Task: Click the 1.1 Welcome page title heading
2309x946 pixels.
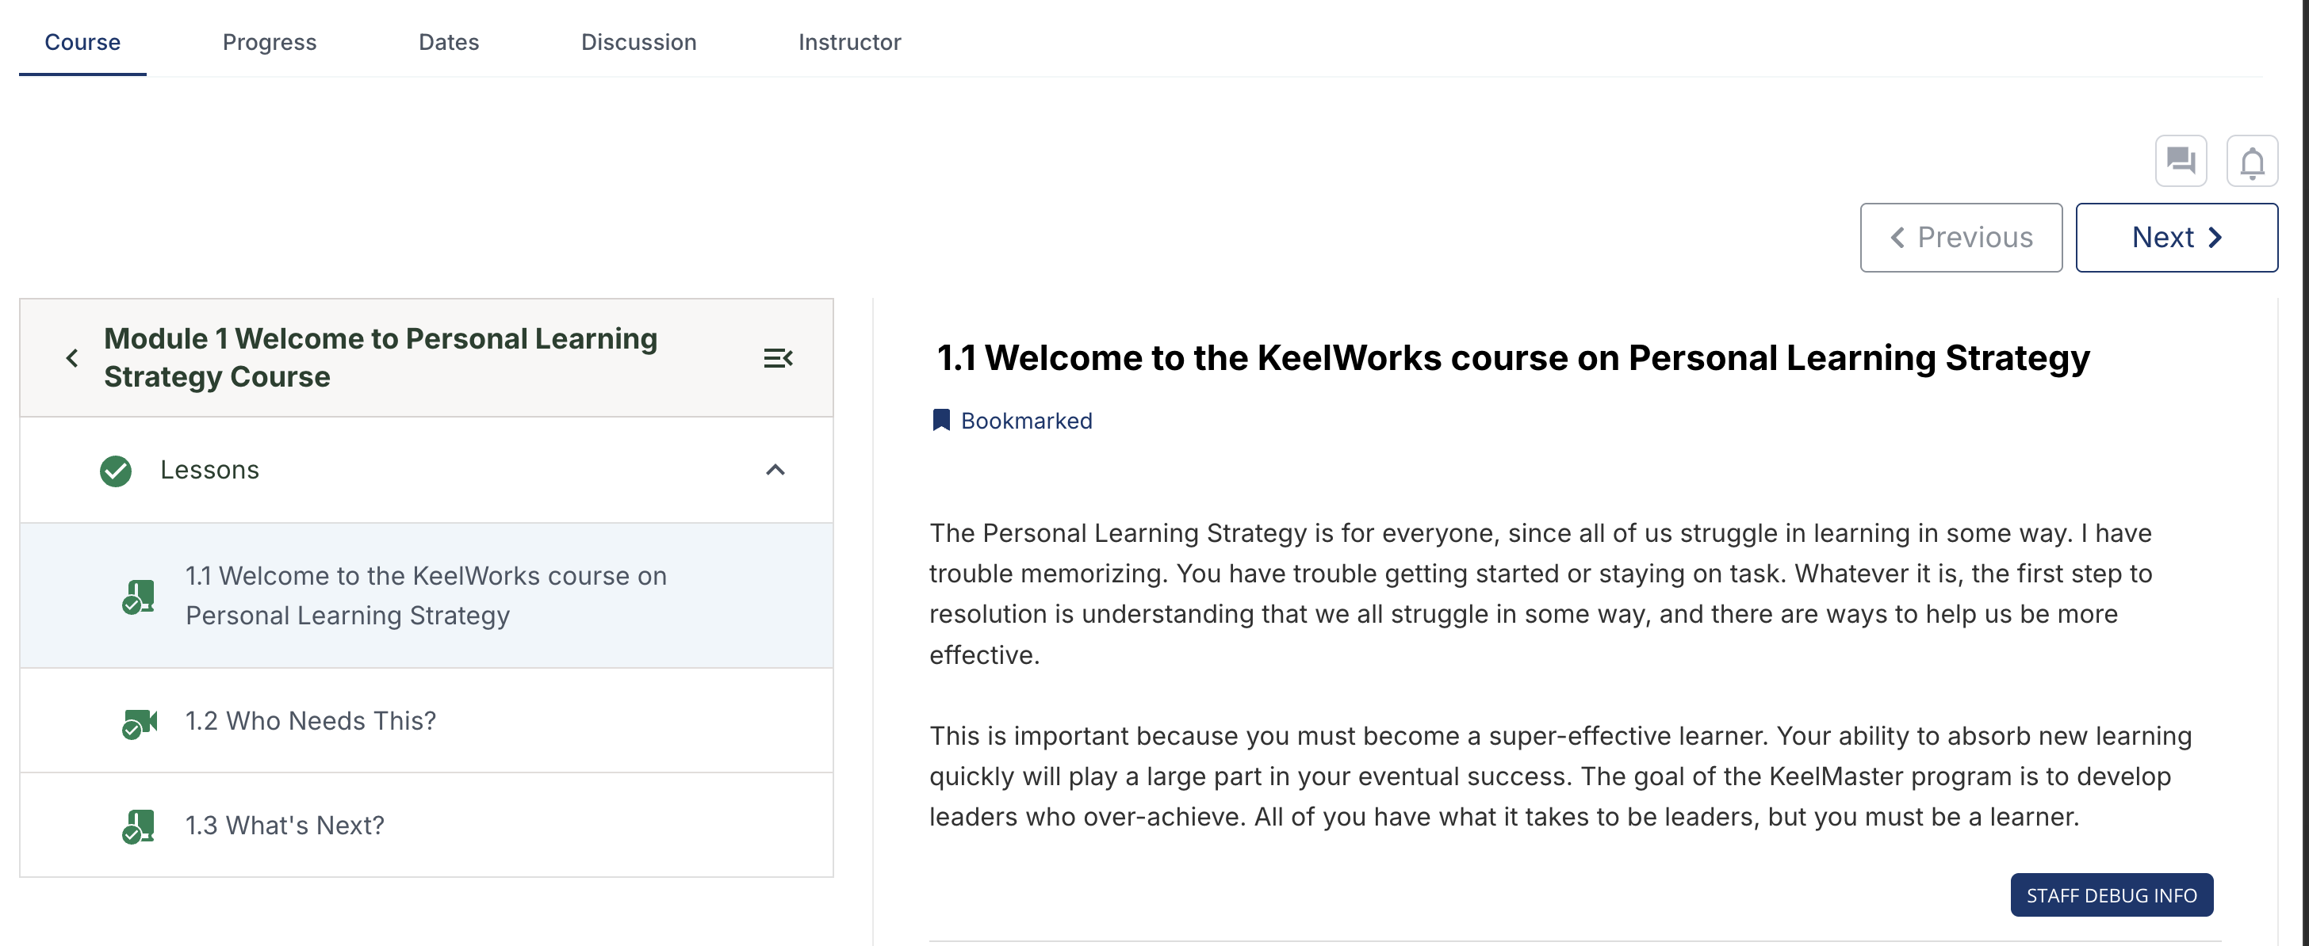Action: click(x=1513, y=357)
